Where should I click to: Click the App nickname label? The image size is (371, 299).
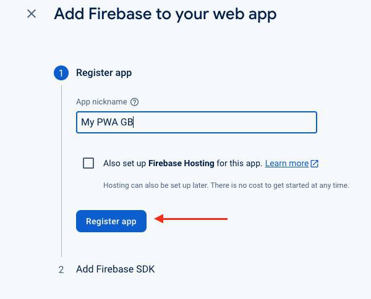point(101,102)
